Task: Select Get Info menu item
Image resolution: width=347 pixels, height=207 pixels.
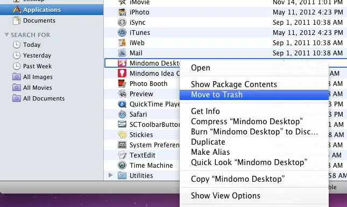Action: (254, 111)
